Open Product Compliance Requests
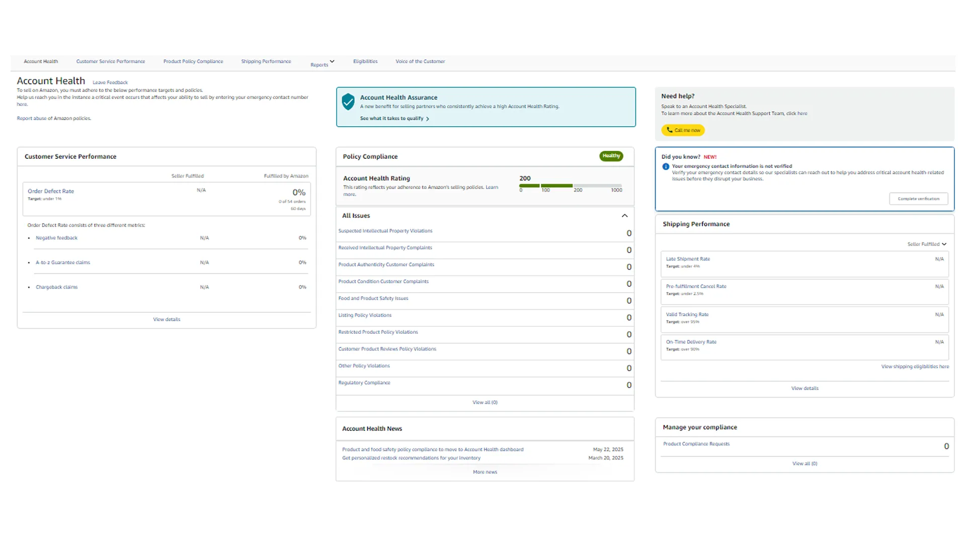 point(696,444)
